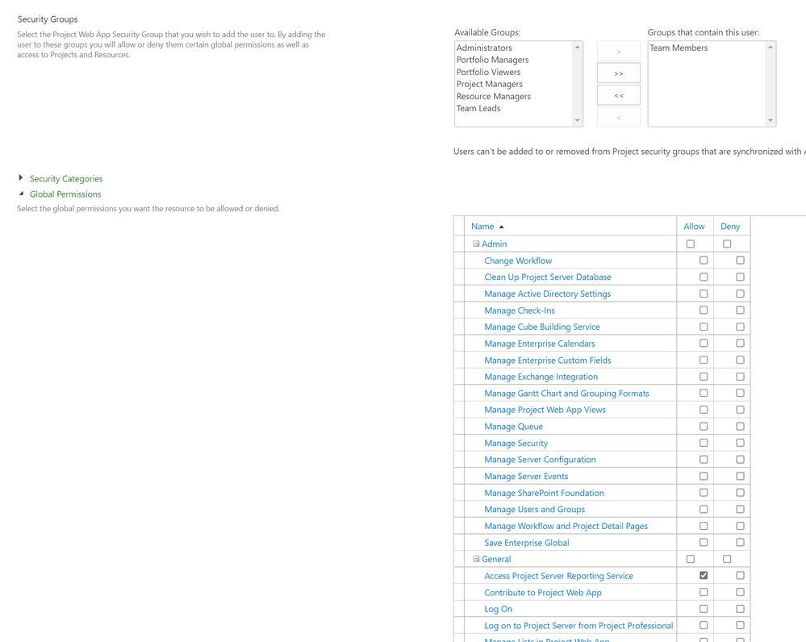Open Manage Project Web App Views link
The height and width of the screenshot is (642, 806).
coord(545,410)
